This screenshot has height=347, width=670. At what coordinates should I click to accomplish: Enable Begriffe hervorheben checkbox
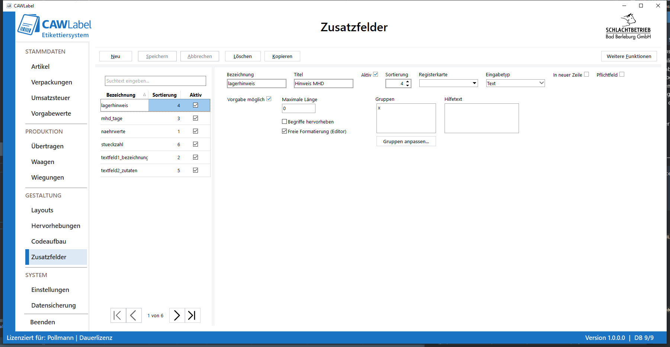coord(285,122)
